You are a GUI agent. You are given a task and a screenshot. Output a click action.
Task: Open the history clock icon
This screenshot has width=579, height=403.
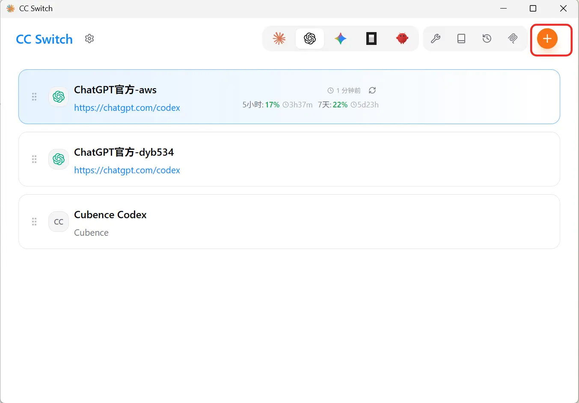click(487, 39)
